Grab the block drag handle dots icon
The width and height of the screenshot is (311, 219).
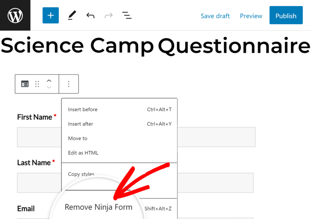click(37, 84)
